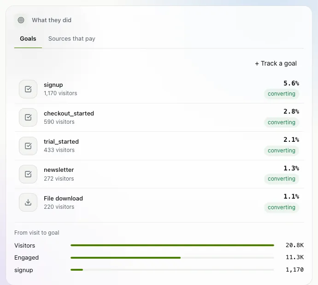Viewport: 318px width, 285px height.
Task: Open the trial_started goal name
Action: coord(61,141)
